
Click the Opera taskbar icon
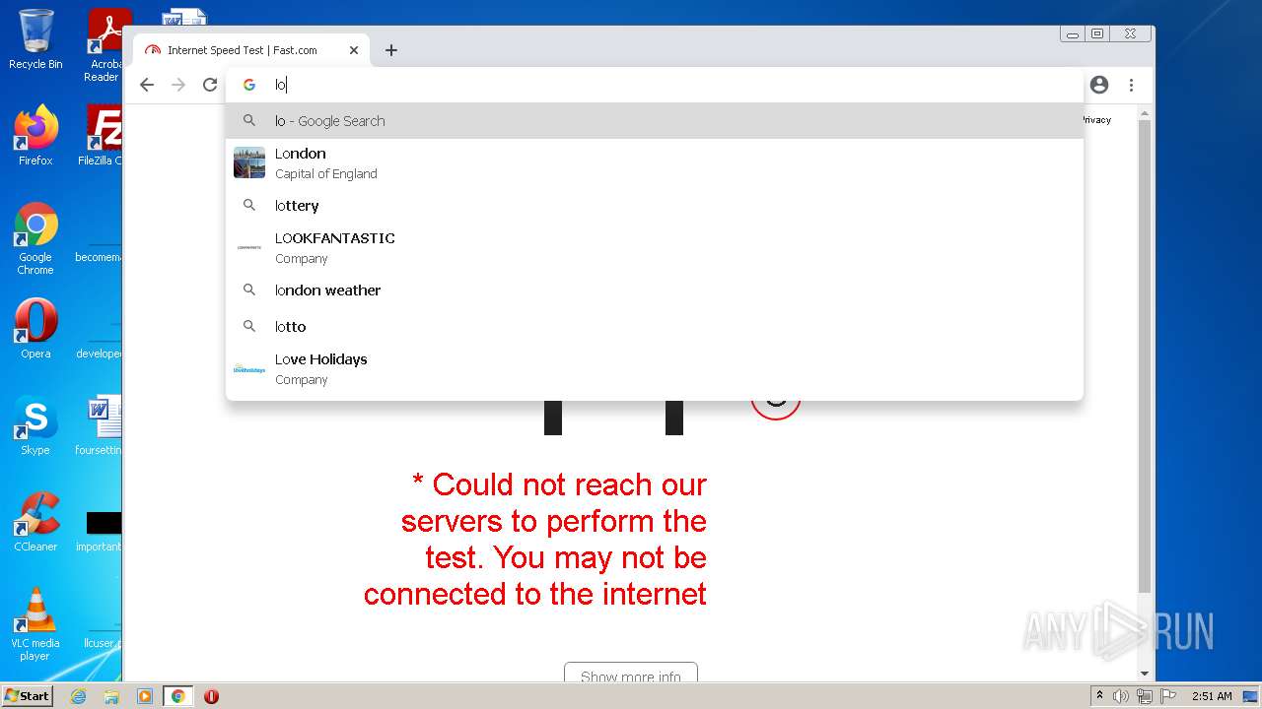(211, 696)
